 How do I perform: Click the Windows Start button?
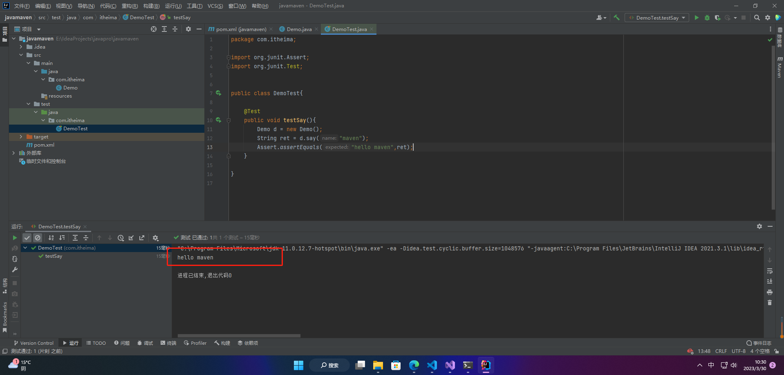click(299, 365)
